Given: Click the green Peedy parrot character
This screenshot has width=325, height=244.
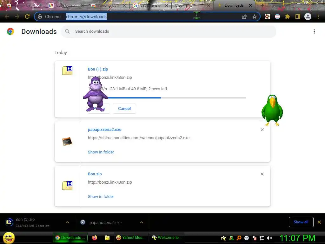Looking at the screenshot, I should (272, 110).
